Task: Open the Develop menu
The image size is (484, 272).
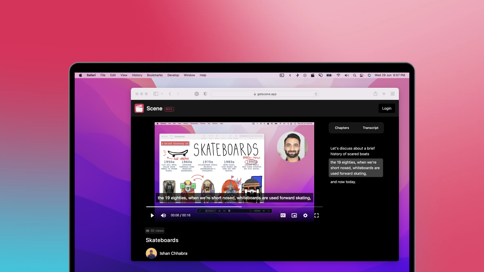Action: pos(173,75)
